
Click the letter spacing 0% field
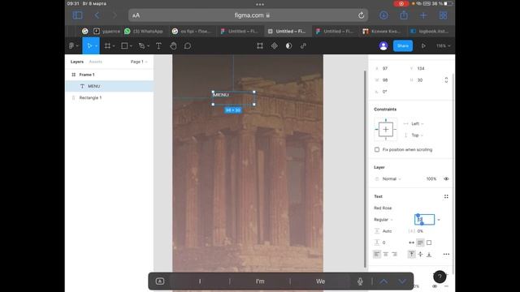(421, 231)
